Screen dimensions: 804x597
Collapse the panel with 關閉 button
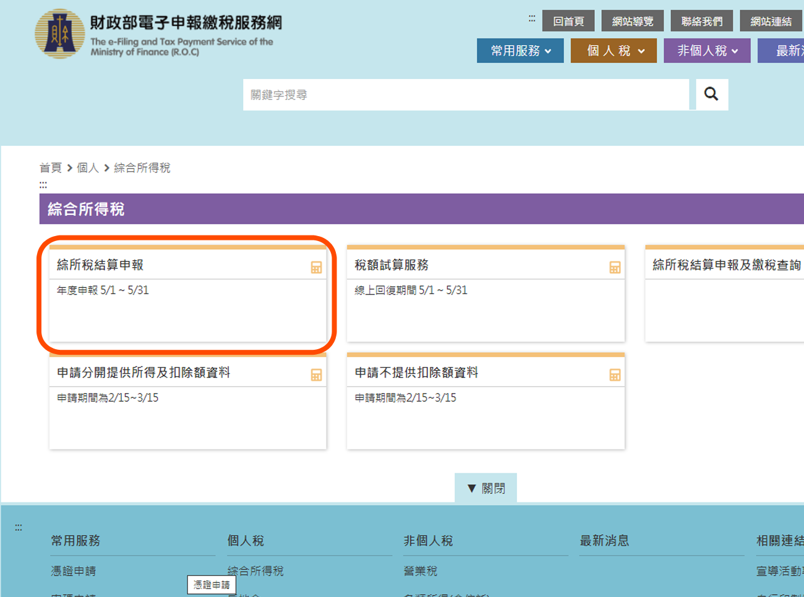(x=485, y=488)
